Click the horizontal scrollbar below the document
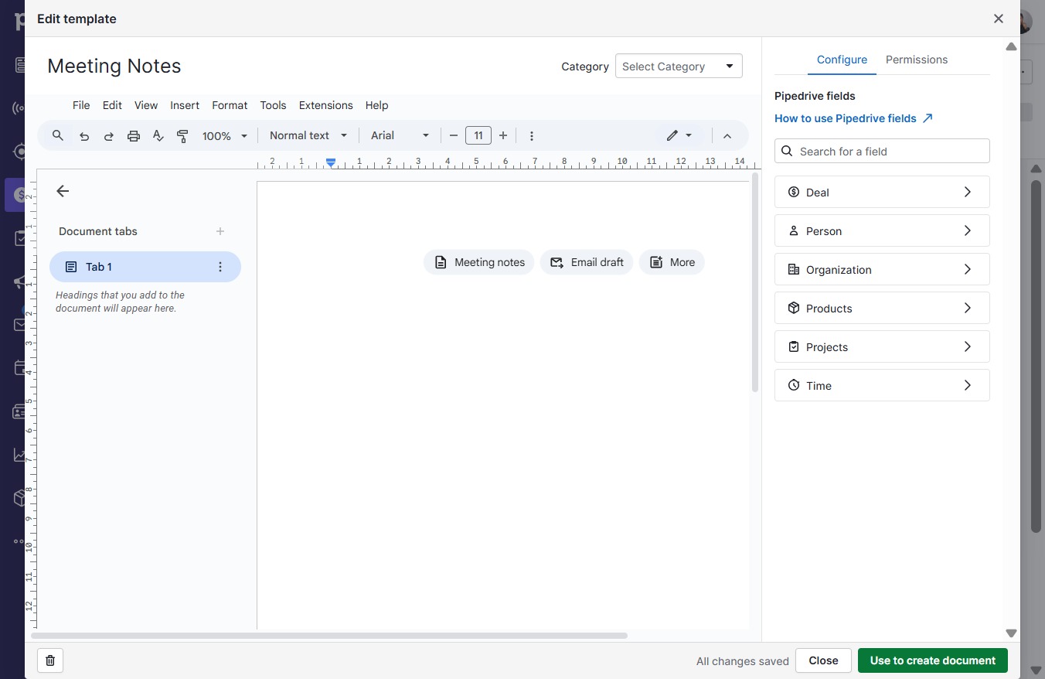Screen dimensions: 1045x679 [x=329, y=636]
